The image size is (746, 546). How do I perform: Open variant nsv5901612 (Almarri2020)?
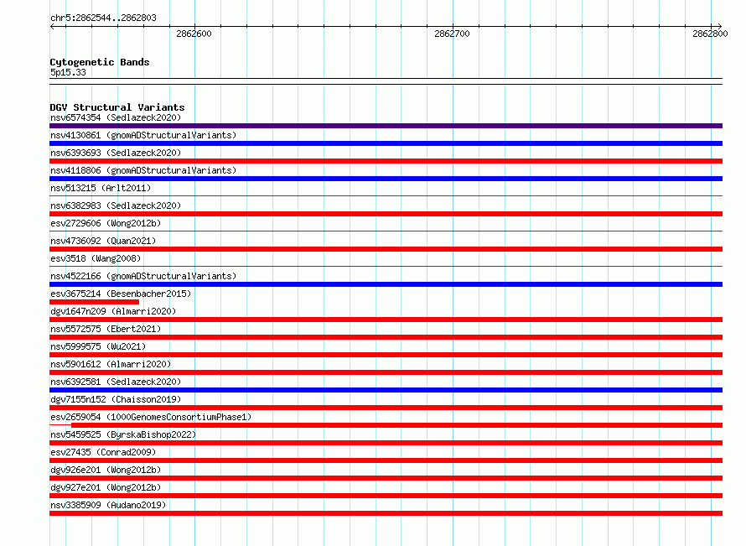tap(111, 364)
